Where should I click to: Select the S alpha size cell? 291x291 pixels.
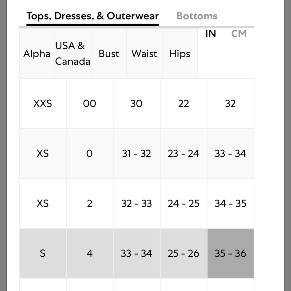43,253
